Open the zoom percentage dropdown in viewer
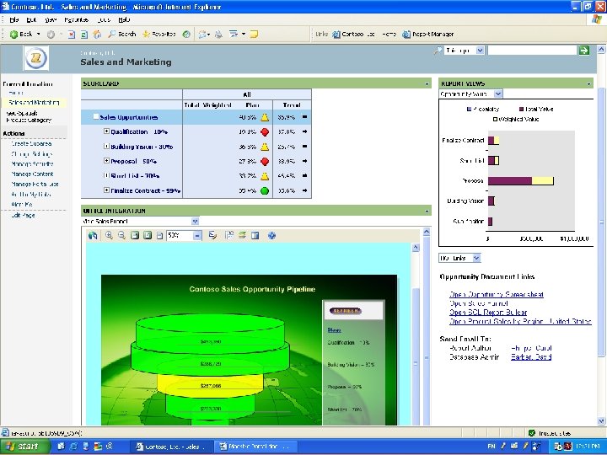The image size is (607, 455). 197,235
